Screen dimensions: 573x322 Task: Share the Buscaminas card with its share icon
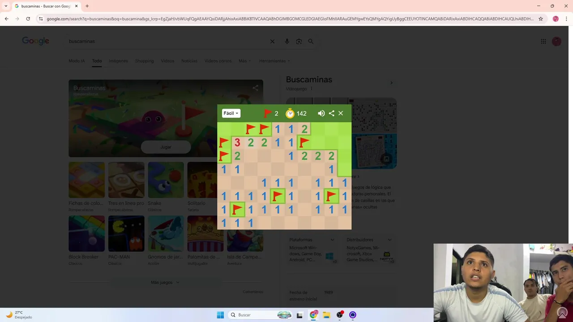(255, 88)
